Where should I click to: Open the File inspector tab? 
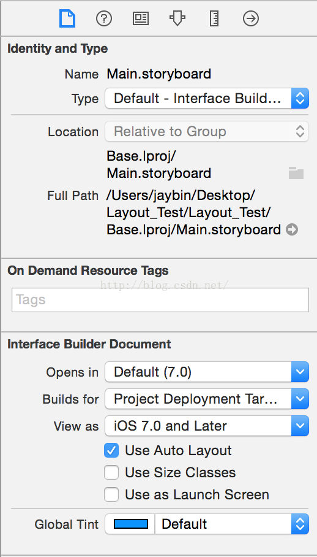point(67,18)
